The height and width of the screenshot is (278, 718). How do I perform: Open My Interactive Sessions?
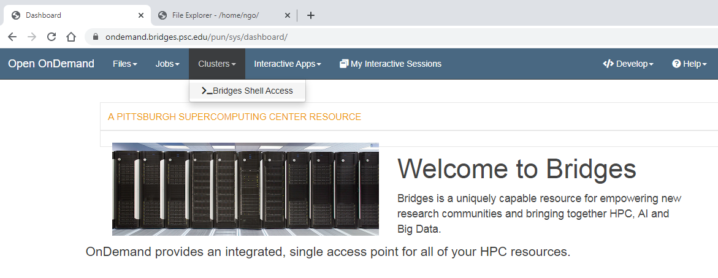(390, 64)
